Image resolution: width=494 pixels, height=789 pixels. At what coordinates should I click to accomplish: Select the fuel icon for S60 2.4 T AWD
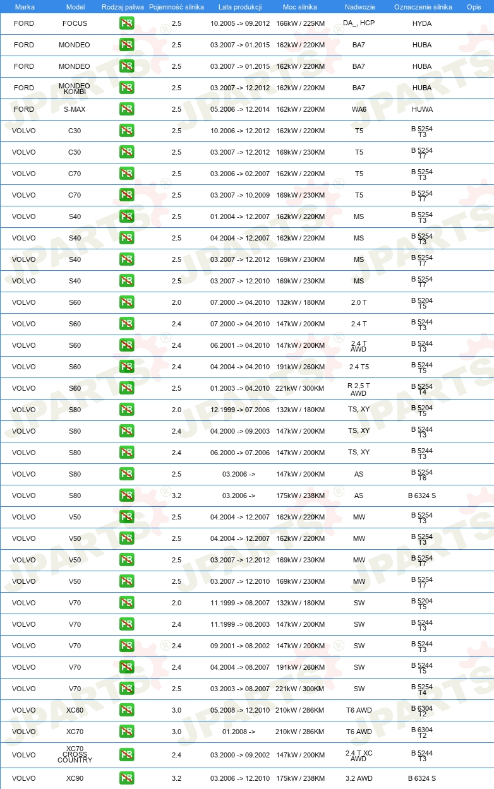click(x=126, y=345)
